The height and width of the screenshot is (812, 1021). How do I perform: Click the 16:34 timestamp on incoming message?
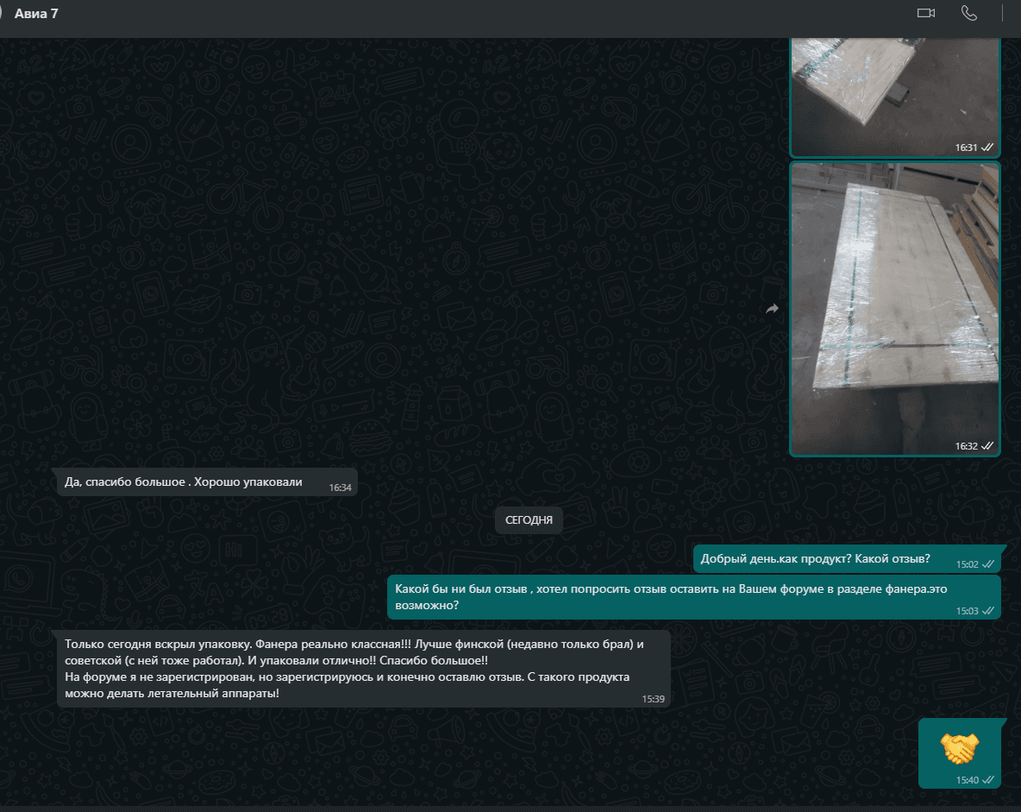[340, 488]
